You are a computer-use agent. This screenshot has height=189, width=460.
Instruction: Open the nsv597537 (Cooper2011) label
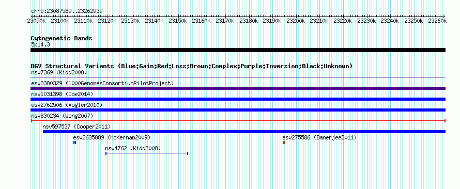pos(76,127)
